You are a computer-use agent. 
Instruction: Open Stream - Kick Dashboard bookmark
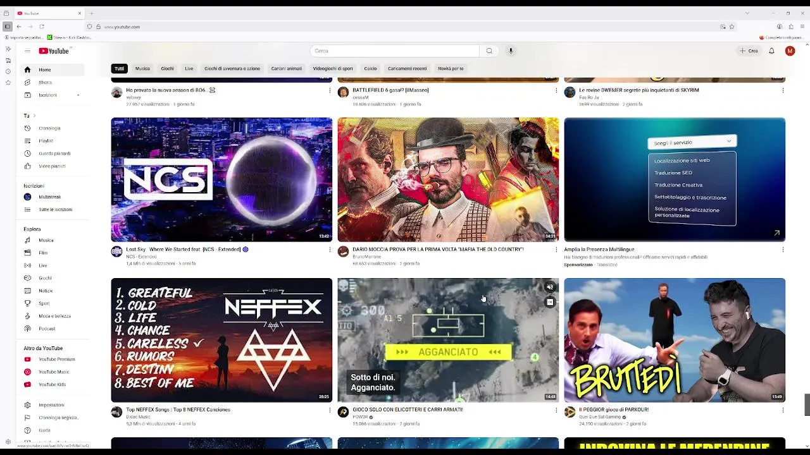[x=68, y=38]
